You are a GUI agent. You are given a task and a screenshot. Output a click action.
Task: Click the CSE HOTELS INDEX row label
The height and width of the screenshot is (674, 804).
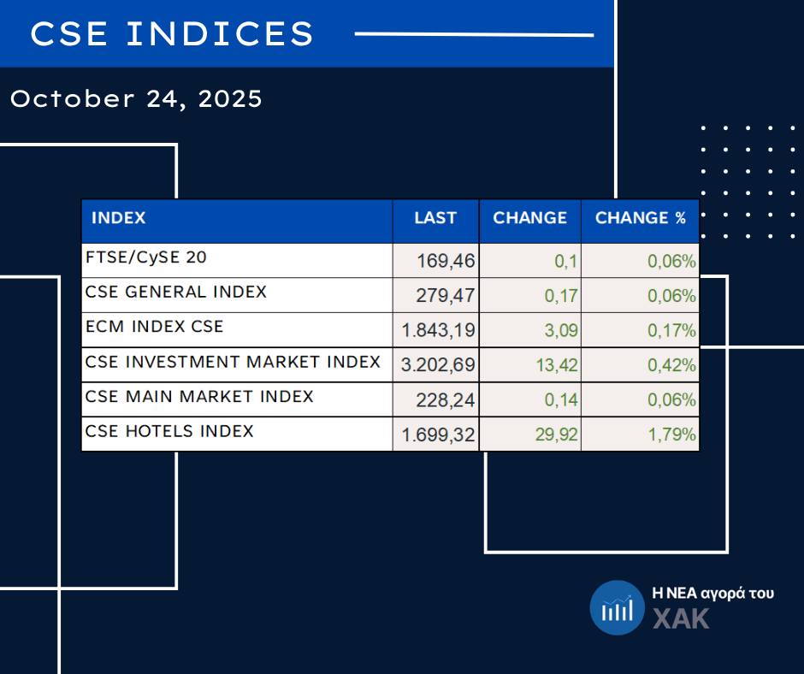(x=169, y=431)
